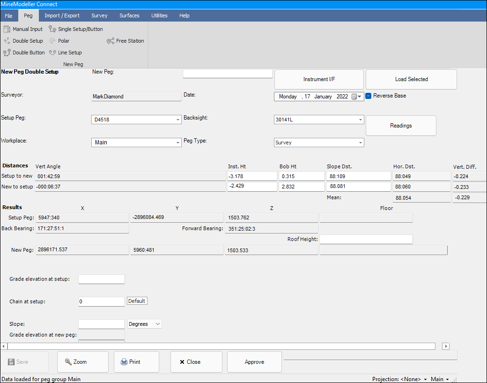The height and width of the screenshot is (383, 487).
Task: Launch the Free Station tool
Action: coord(125,41)
